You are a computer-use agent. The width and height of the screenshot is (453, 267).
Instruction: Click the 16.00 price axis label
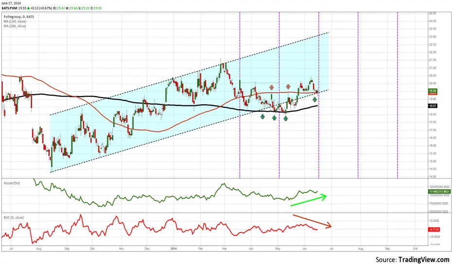(x=433, y=146)
